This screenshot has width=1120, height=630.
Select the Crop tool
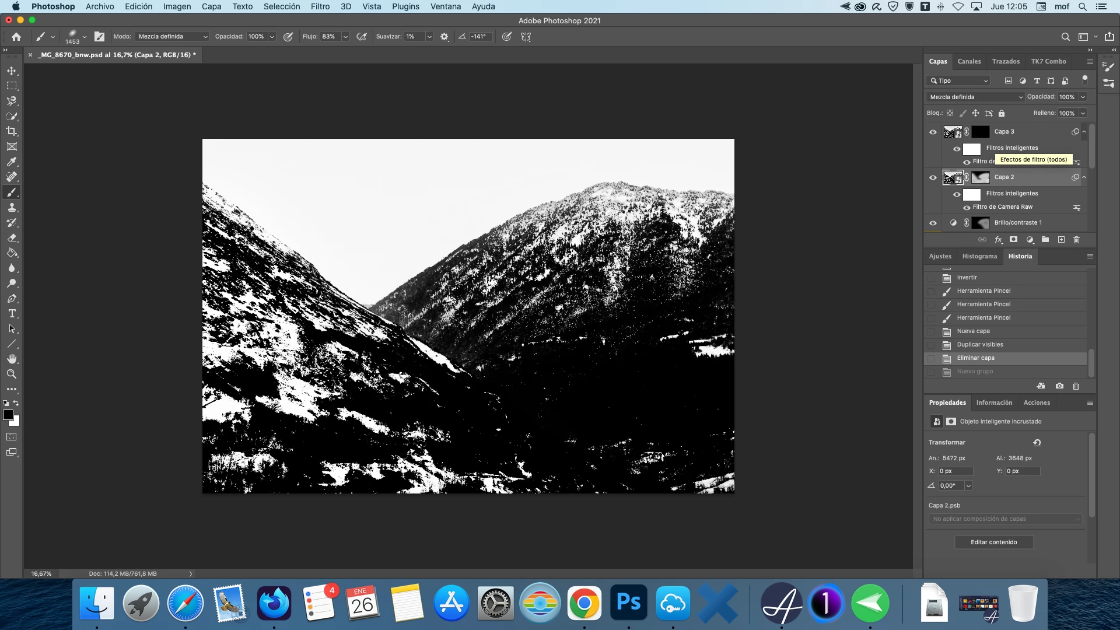(12, 131)
